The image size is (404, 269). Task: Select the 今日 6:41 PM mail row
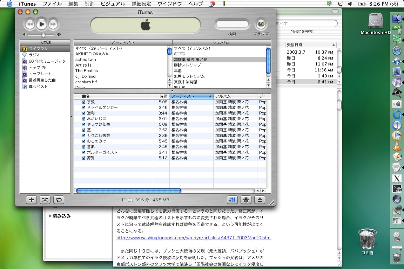click(307, 82)
